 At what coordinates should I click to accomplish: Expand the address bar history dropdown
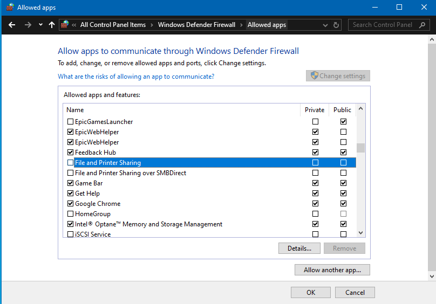325,25
